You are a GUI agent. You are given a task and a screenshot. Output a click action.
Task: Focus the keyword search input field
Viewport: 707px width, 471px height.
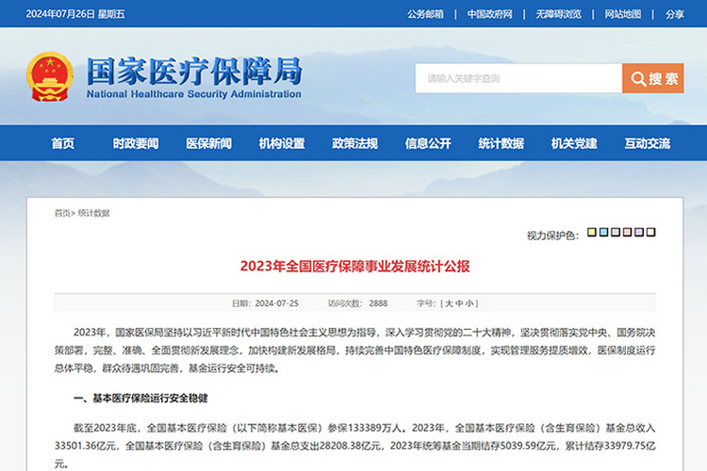pos(518,78)
